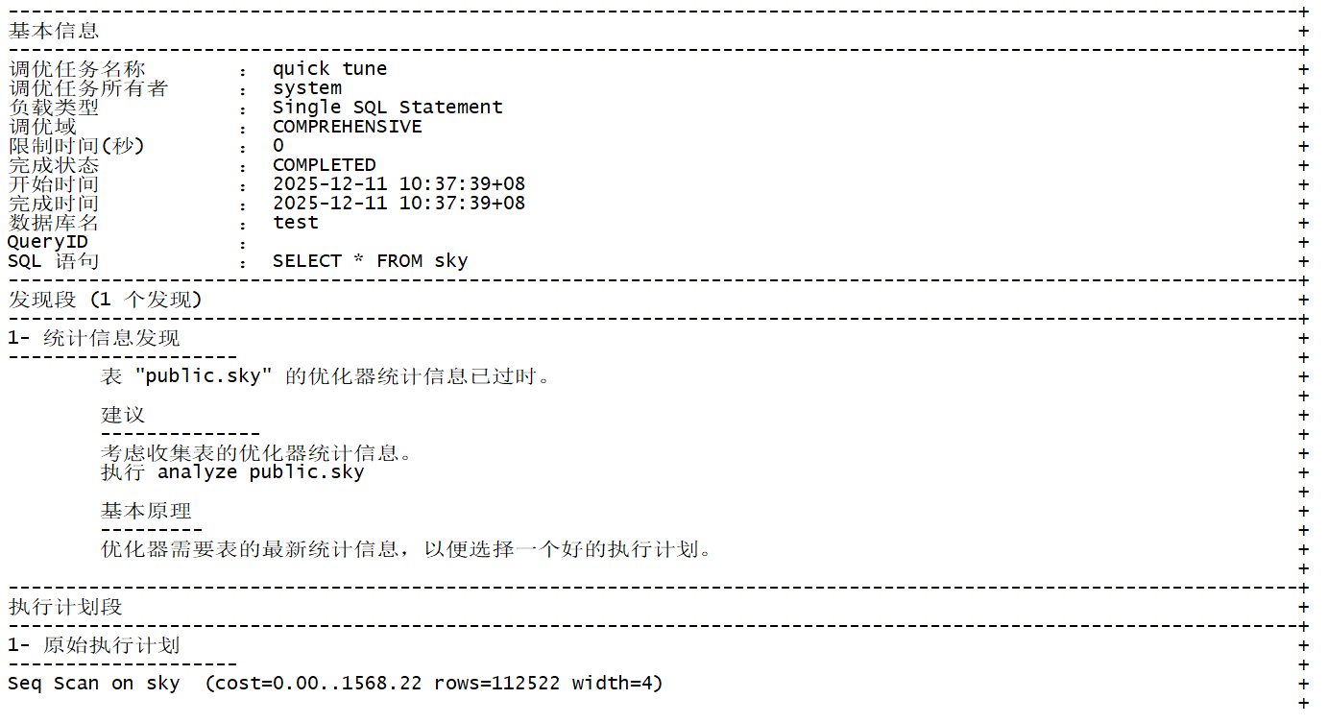Image resolution: width=1328 pixels, height=723 pixels.
Task: Click the "Seq Scan on sky" plan line
Action: pos(93,684)
